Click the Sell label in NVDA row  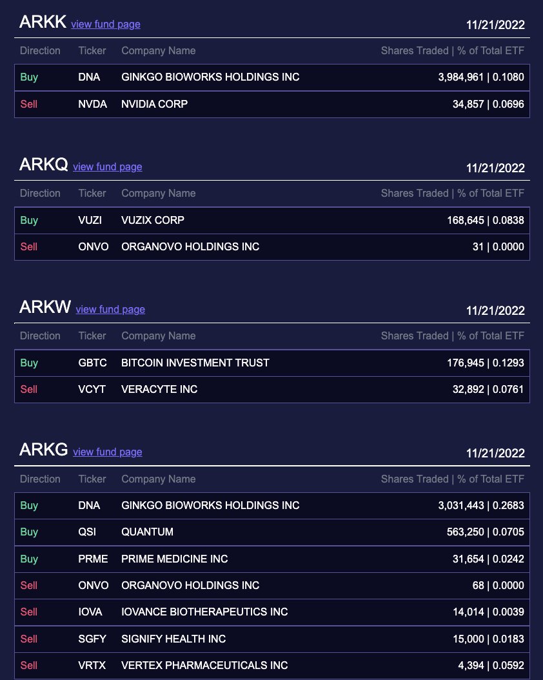click(28, 104)
